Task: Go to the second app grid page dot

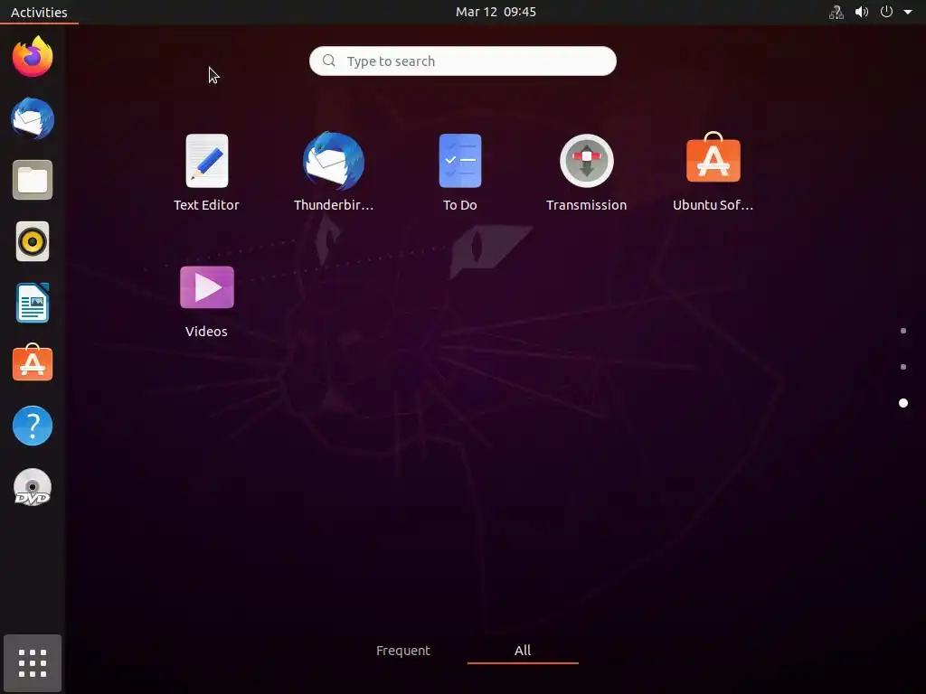Action: coord(903,367)
